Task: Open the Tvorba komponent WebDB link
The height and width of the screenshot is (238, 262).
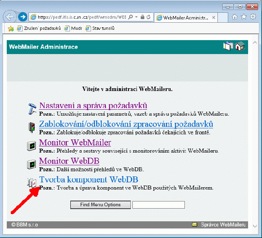Action: pos(89,179)
